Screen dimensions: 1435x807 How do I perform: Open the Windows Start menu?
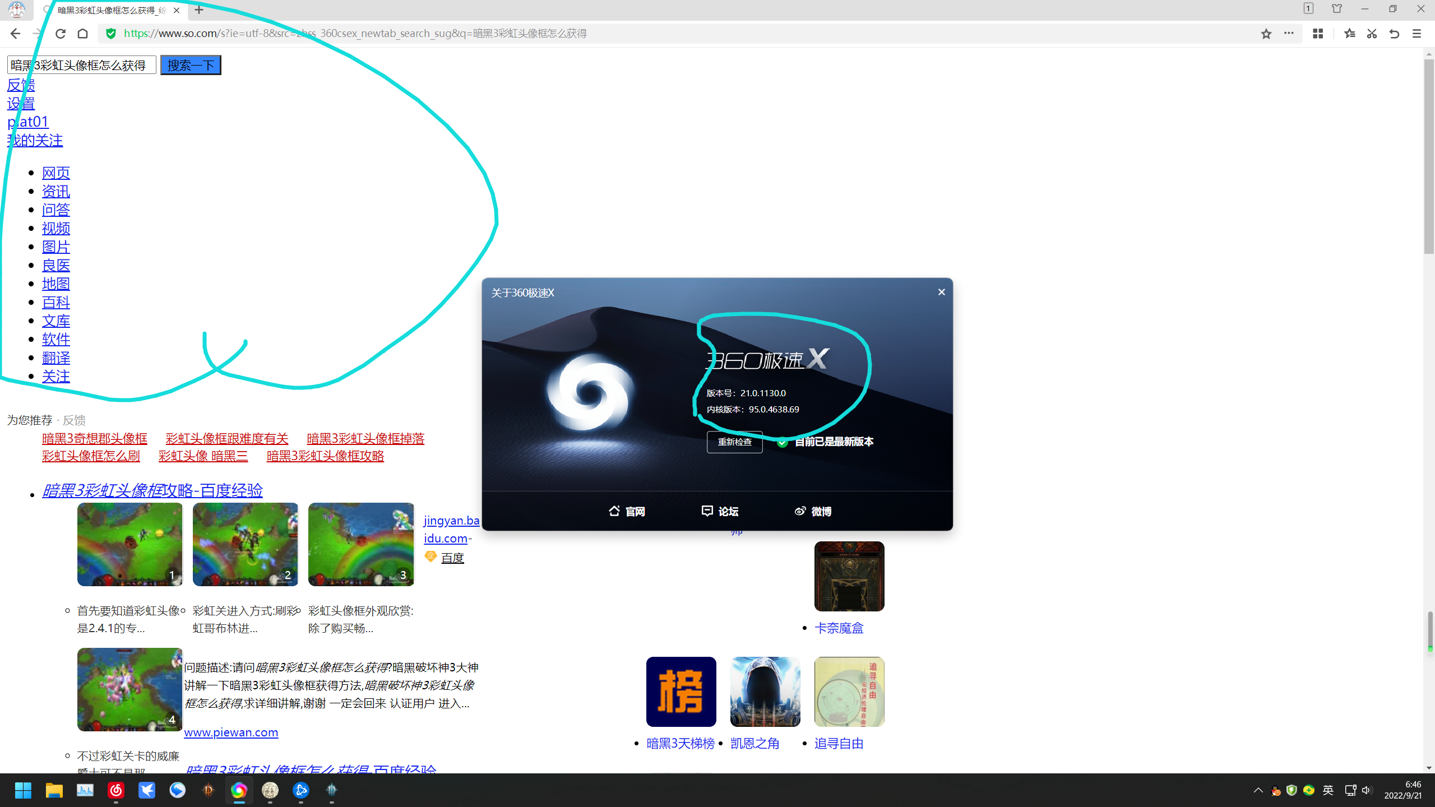pos(24,790)
